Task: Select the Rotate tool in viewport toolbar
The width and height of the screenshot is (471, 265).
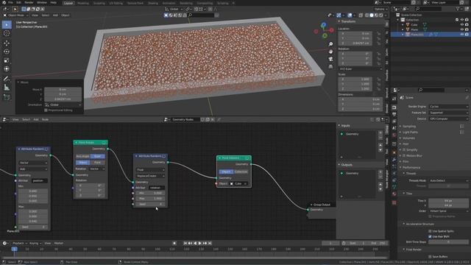Action: 7,52
